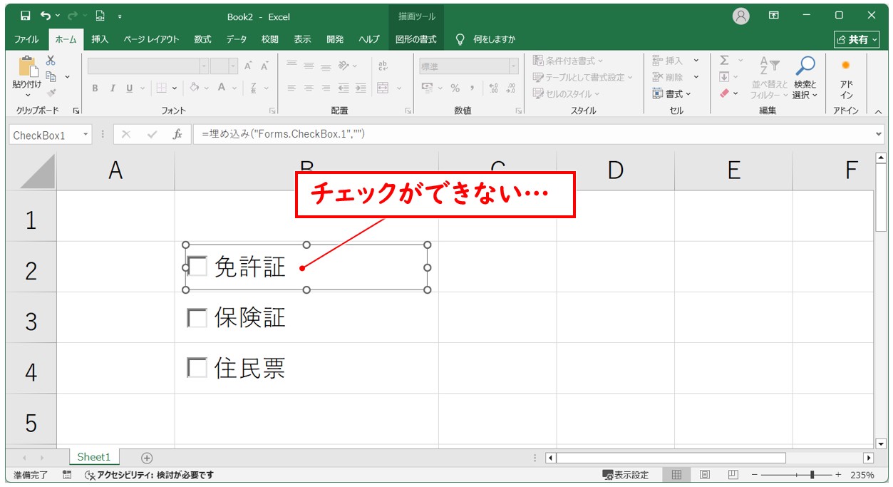Adjust the zoom slider handle
893x487 pixels.
(x=812, y=475)
